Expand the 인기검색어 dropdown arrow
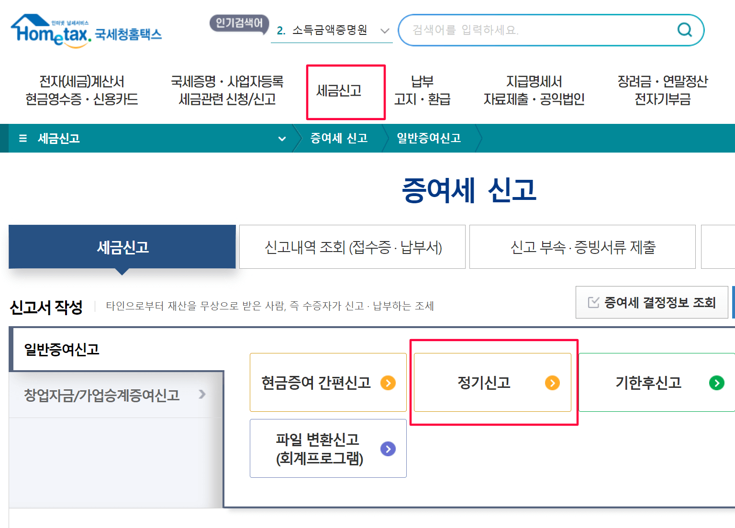This screenshot has width=735, height=528. tap(385, 31)
